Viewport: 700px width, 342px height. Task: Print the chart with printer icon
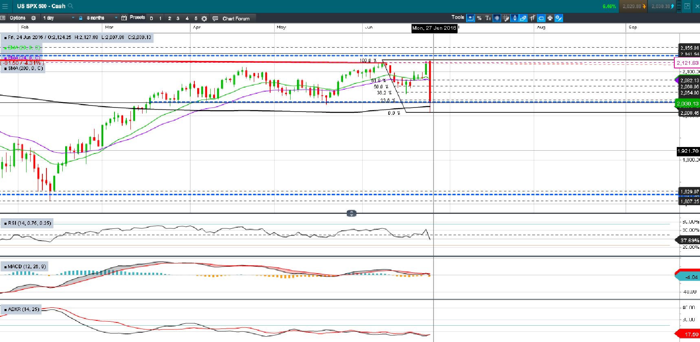point(550,18)
